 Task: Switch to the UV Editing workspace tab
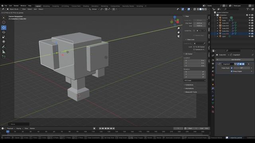point(65,6)
